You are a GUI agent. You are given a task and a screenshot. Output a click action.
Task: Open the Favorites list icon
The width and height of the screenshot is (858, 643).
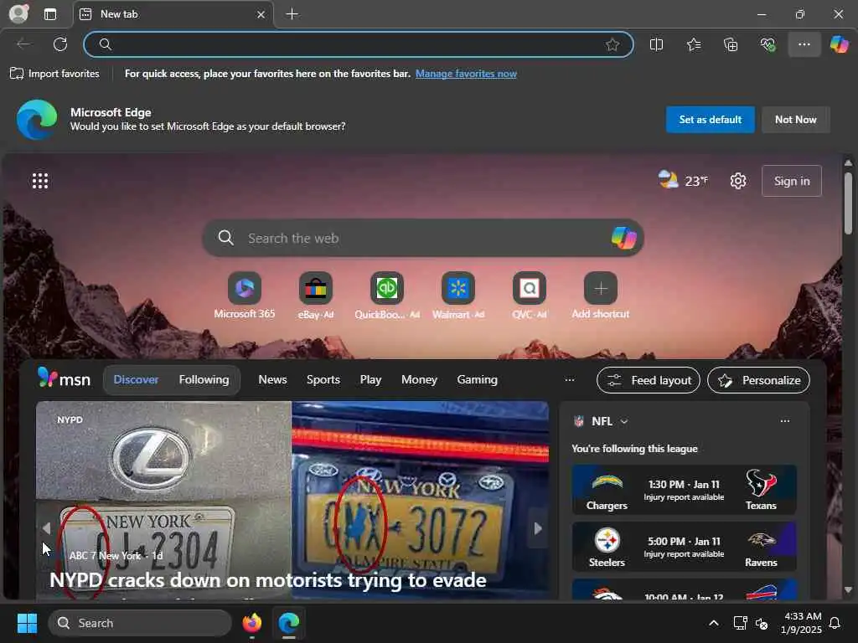pos(693,45)
